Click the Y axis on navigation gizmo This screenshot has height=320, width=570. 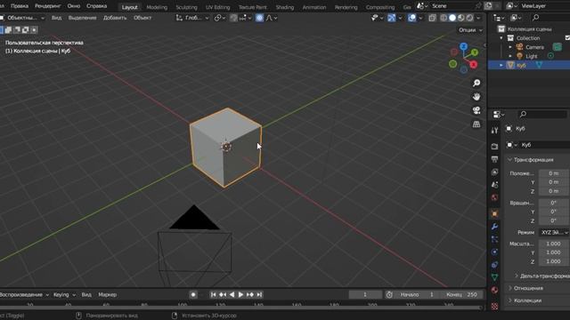coord(475,52)
